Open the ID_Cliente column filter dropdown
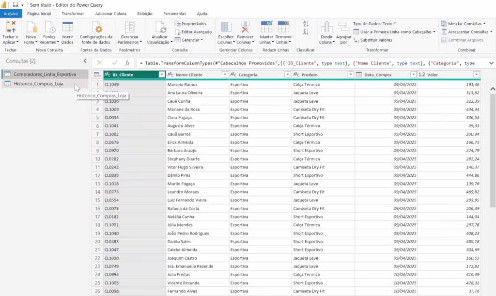This screenshot has height=296, width=496. coord(162,75)
